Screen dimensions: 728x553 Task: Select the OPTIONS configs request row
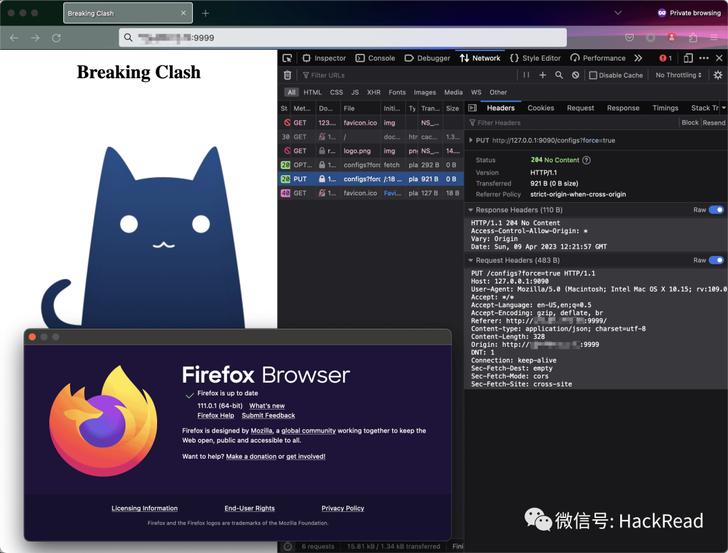(371, 165)
